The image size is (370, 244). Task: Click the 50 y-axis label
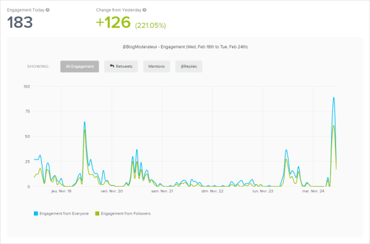coord(28,137)
